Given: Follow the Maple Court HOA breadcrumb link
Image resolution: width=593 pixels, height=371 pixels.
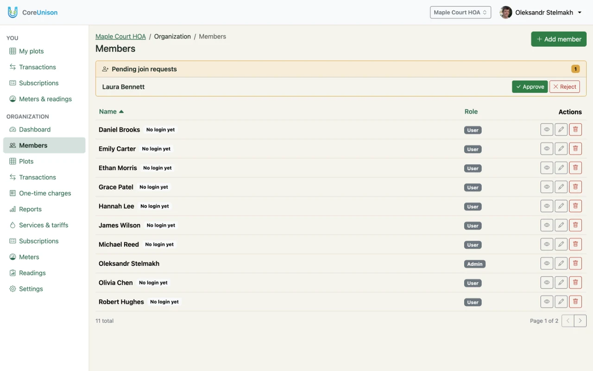Looking at the screenshot, I should [120, 37].
